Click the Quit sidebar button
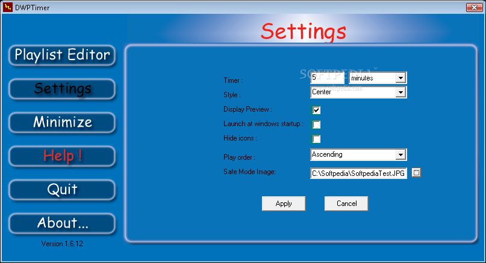Screen dimensions: 486x263 click(62, 190)
